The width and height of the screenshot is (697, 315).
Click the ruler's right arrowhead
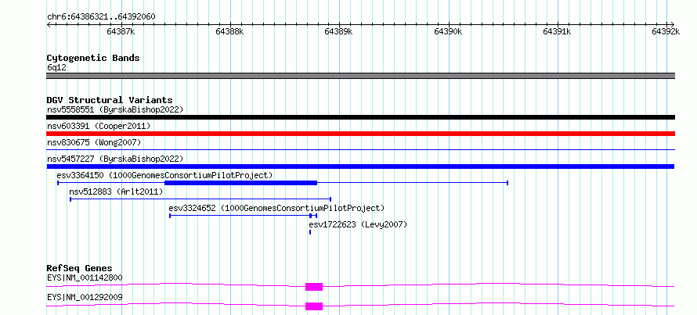point(673,24)
